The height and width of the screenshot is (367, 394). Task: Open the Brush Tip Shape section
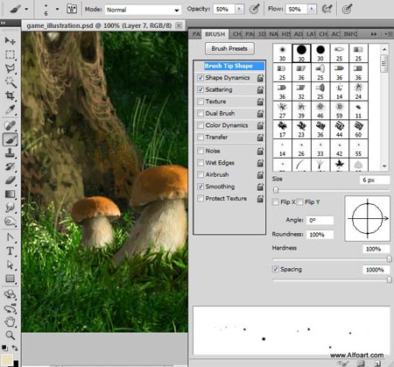pyautogui.click(x=229, y=66)
